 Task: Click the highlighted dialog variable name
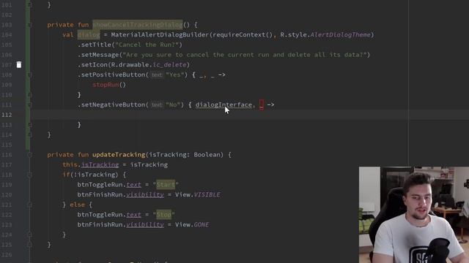89,35
